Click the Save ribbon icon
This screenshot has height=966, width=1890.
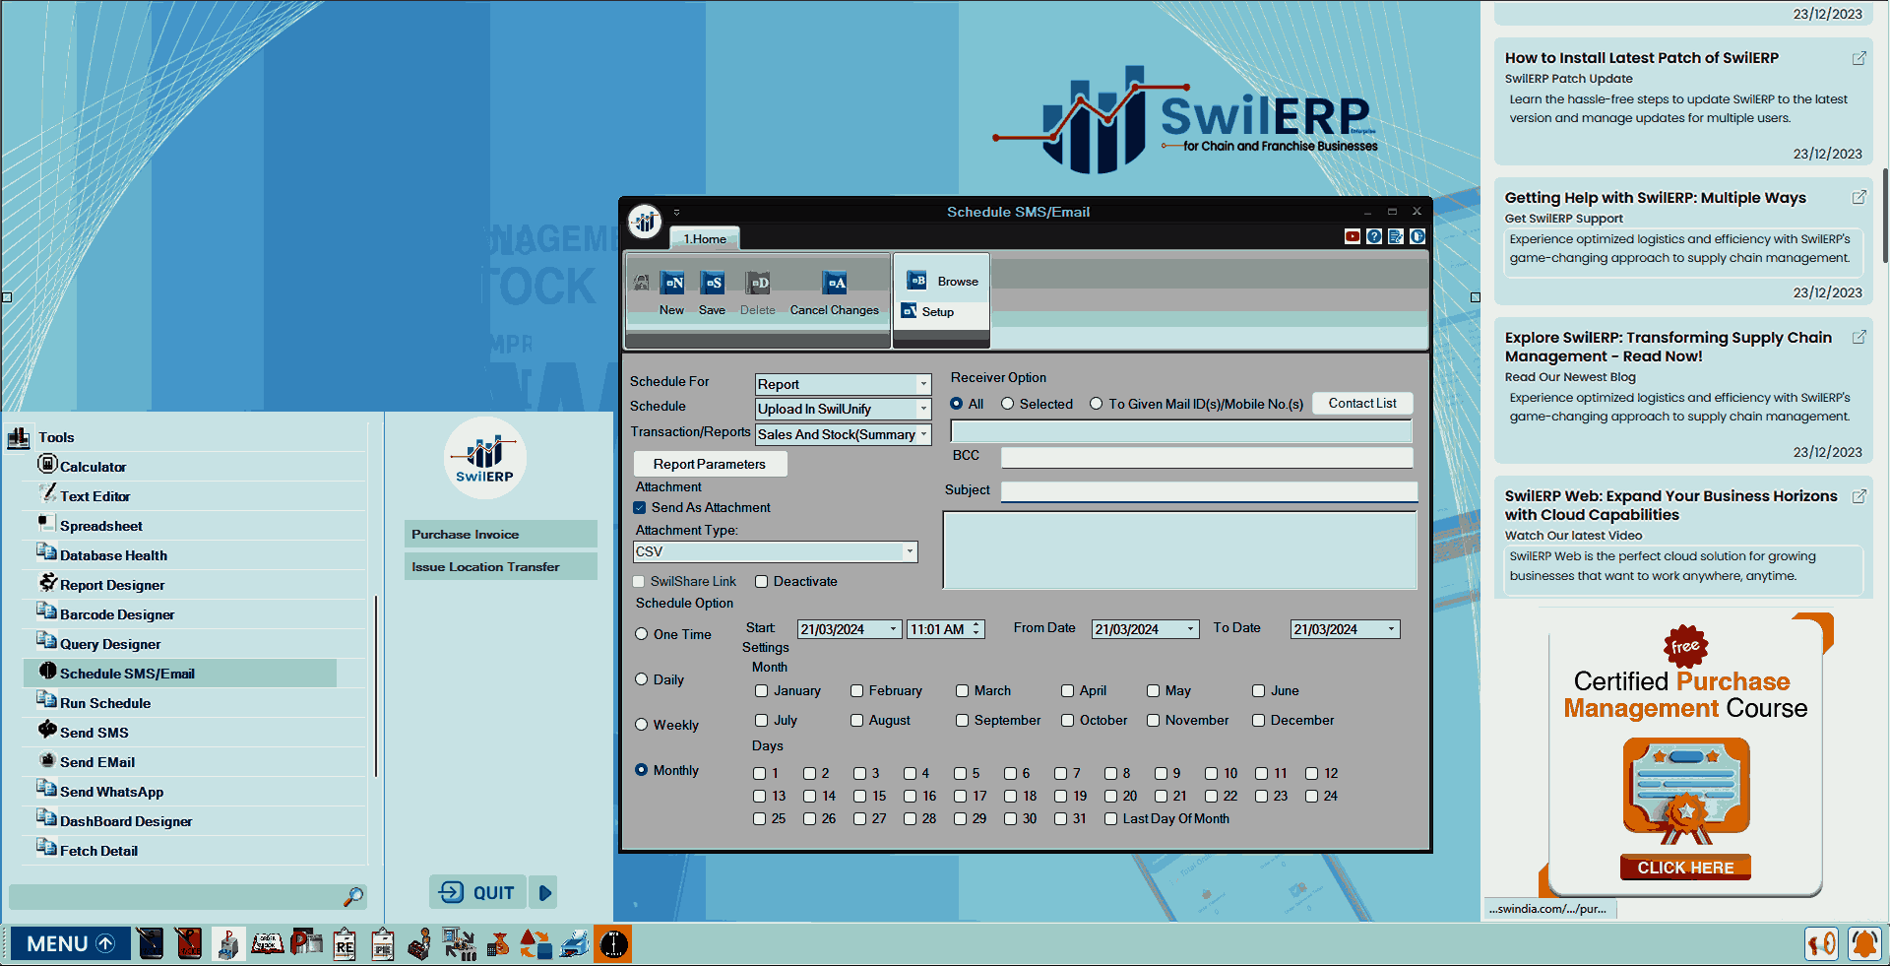coord(713,284)
